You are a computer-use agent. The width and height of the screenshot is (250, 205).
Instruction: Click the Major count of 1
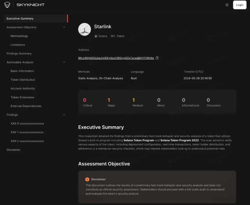[109, 100]
